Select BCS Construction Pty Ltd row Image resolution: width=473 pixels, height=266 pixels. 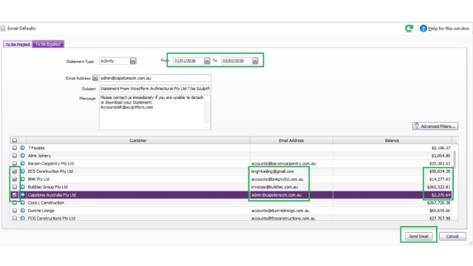click(231, 171)
